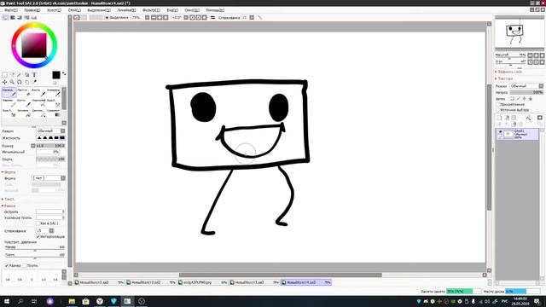Toggle the Размер pressure checkbox
This screenshot has width=546, height=307.
coord(6,265)
